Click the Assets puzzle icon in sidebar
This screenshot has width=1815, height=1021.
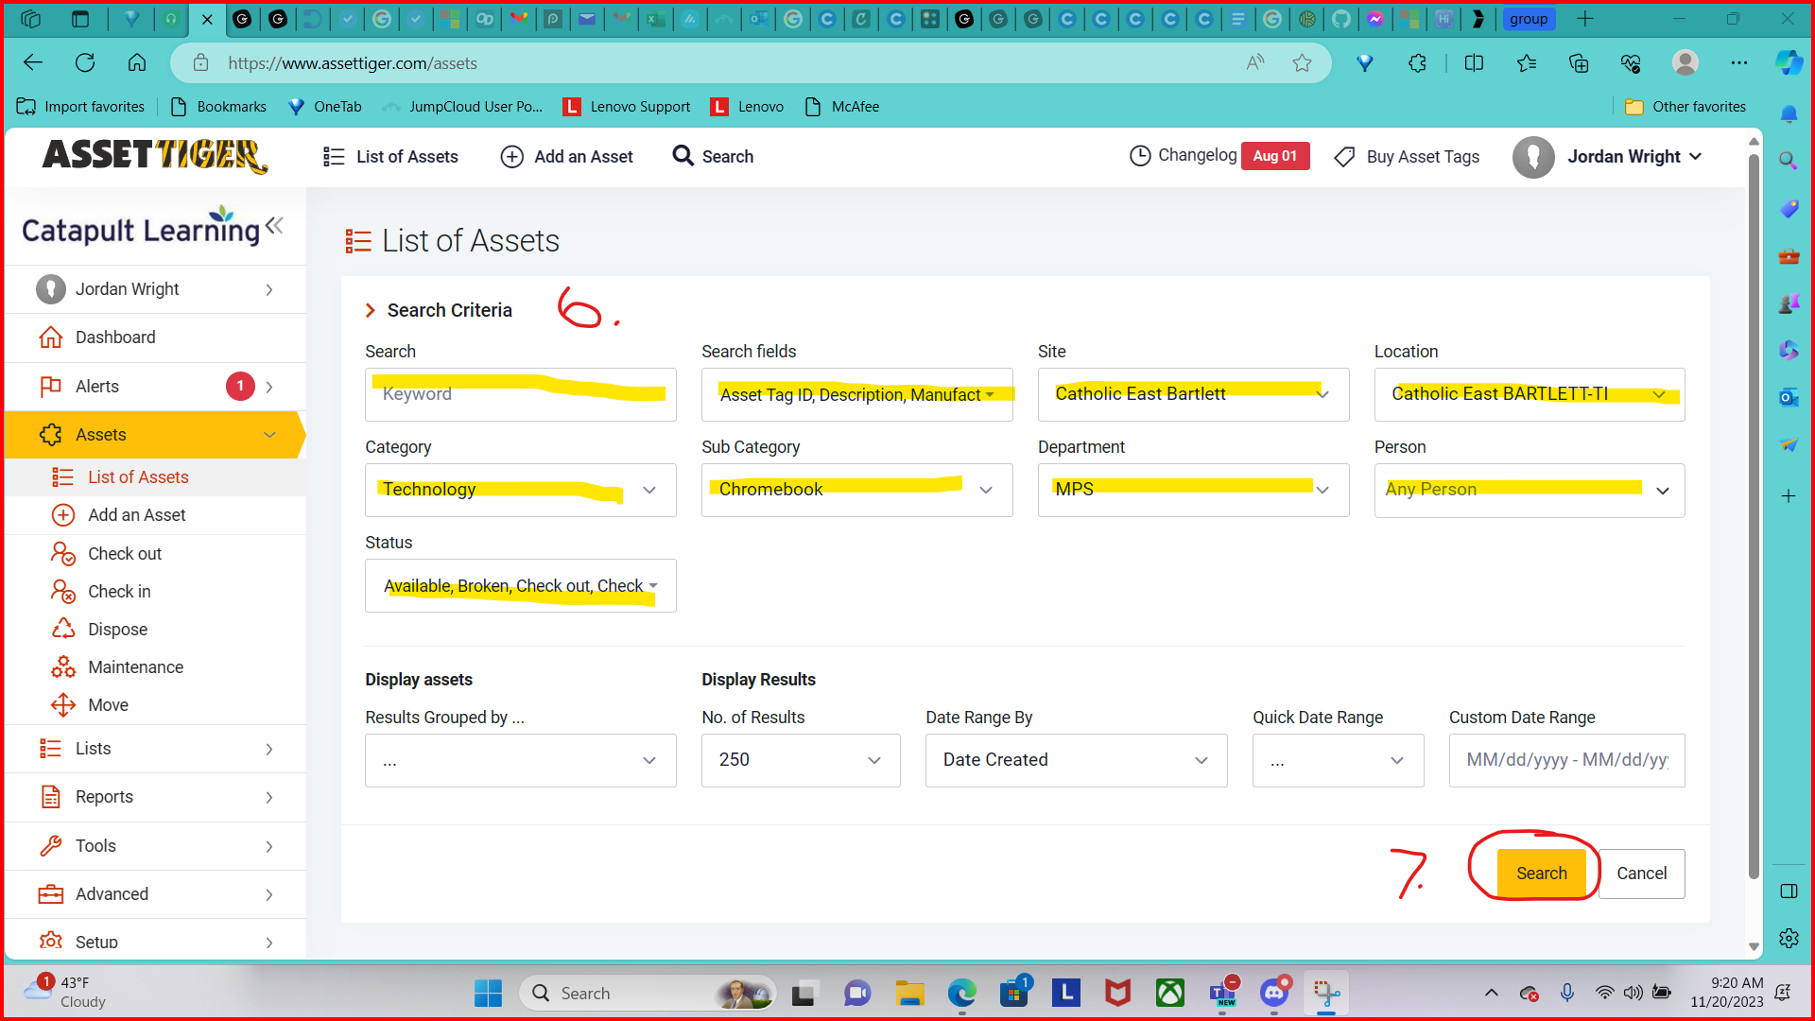point(51,435)
